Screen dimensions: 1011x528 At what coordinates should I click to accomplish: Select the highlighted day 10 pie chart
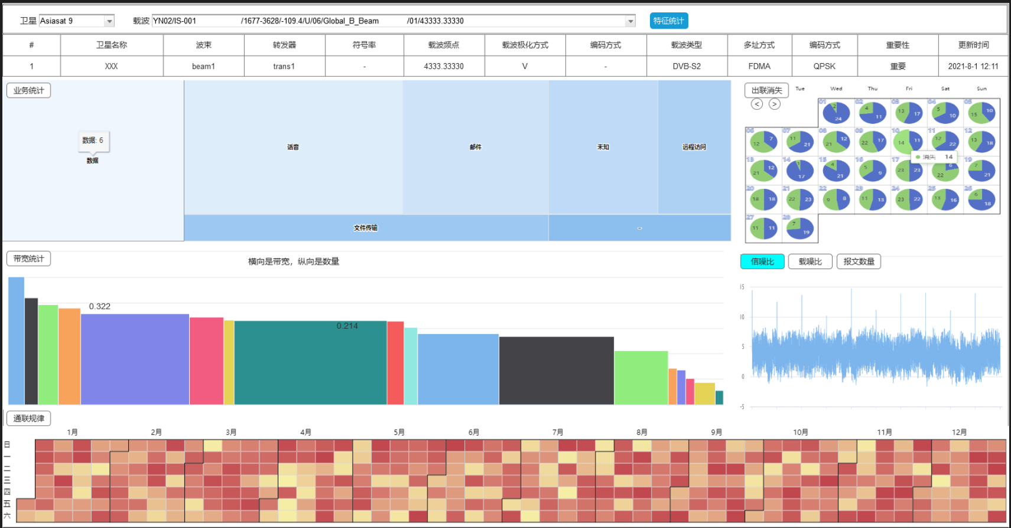pos(909,142)
